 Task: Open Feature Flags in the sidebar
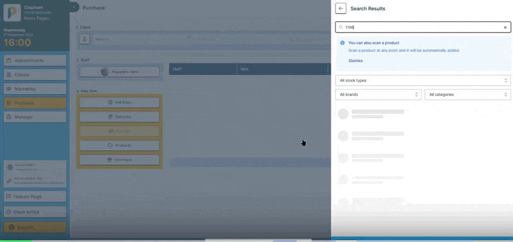pos(35,197)
